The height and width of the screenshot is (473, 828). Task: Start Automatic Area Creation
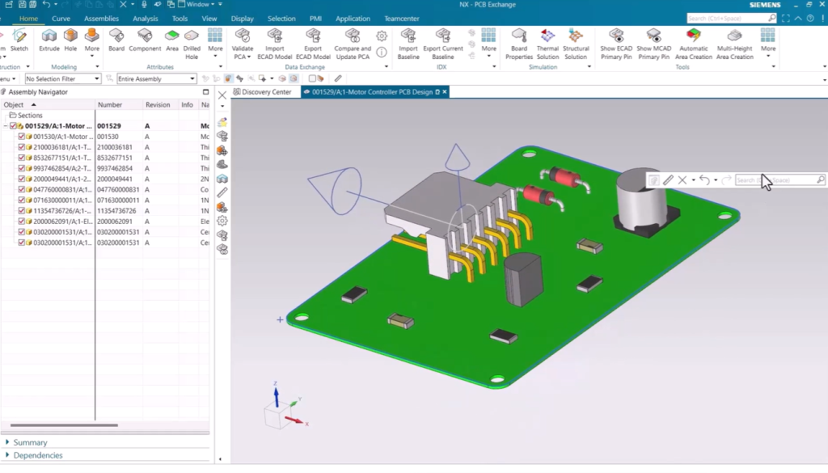coord(693,44)
